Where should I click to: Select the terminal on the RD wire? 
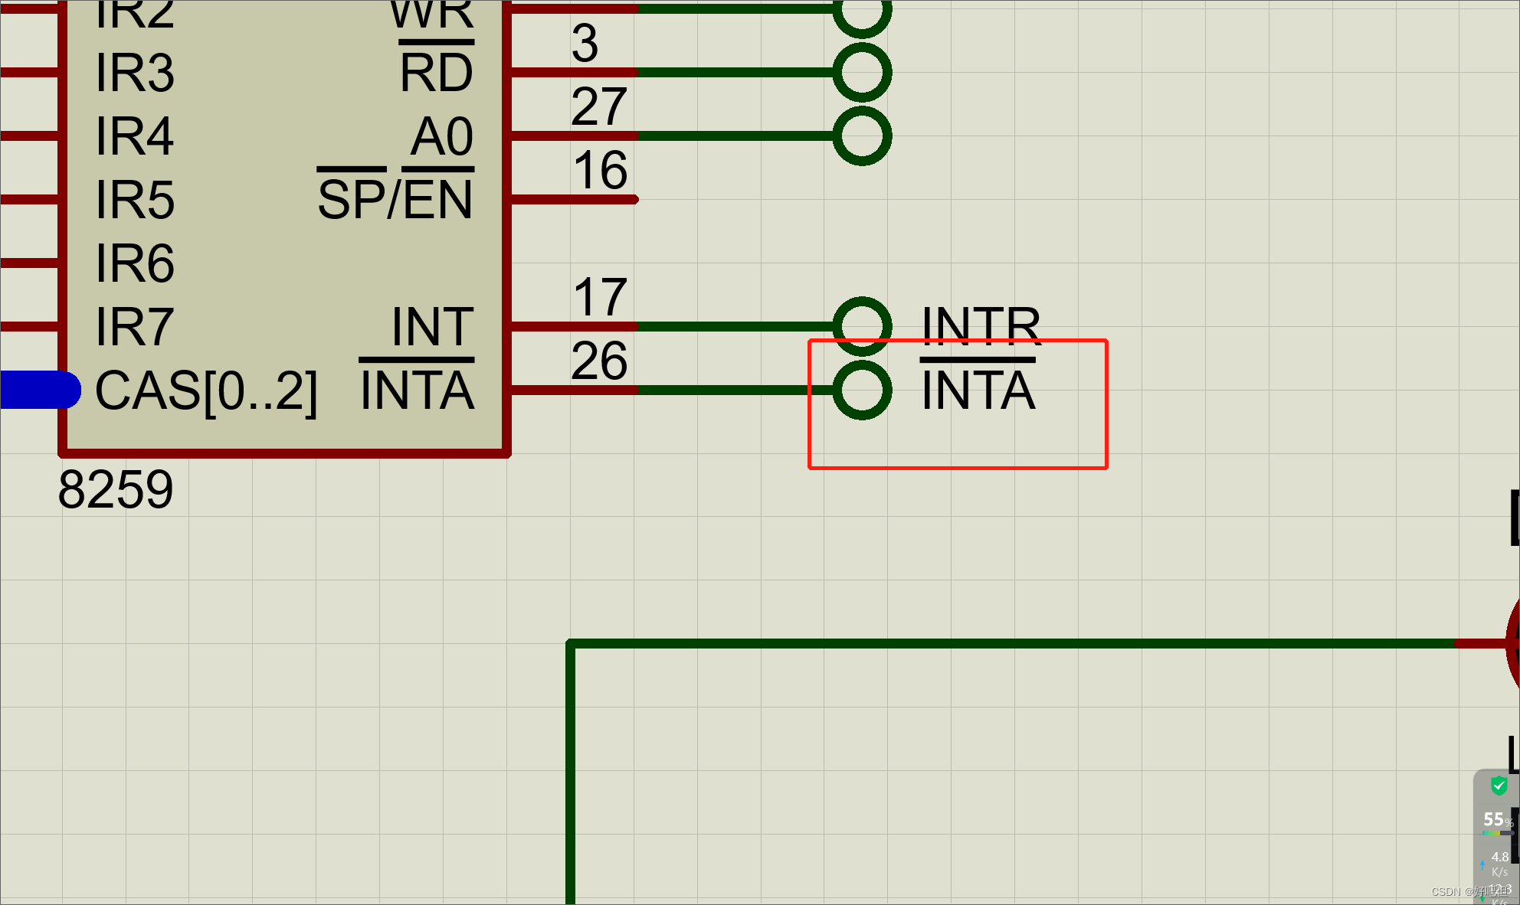click(862, 73)
